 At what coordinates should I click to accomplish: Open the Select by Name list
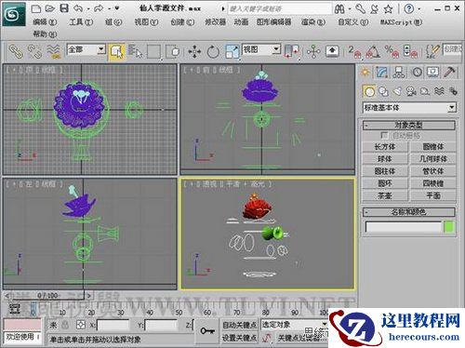[x=135, y=51]
